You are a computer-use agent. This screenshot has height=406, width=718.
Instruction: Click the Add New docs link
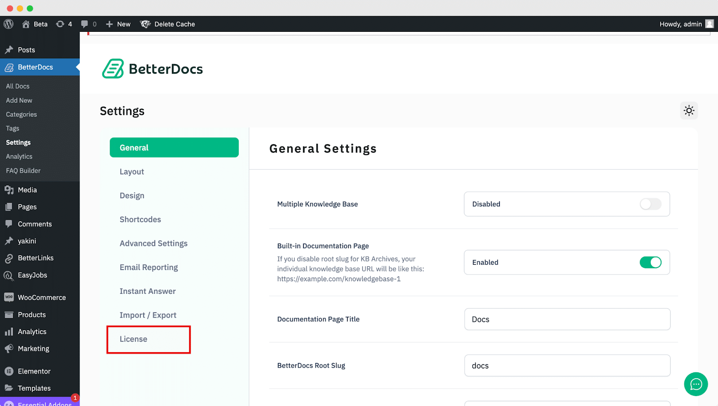[x=19, y=100]
